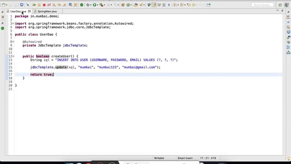The width and height of the screenshot is (291, 164).
Task: Click the package in.mumbai.demo line
Action: click(37, 16)
